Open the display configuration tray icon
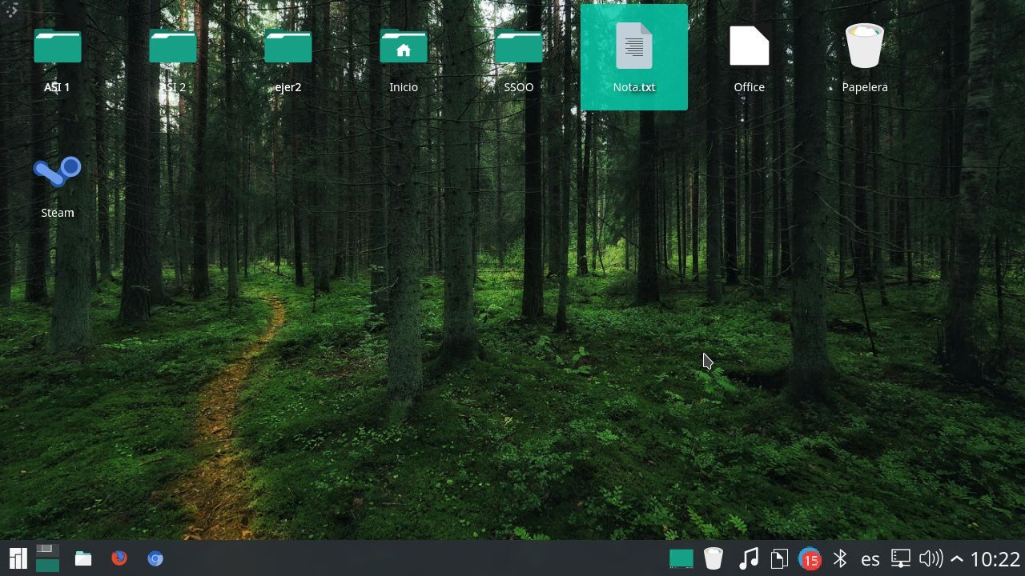This screenshot has width=1025, height=576. (x=899, y=558)
